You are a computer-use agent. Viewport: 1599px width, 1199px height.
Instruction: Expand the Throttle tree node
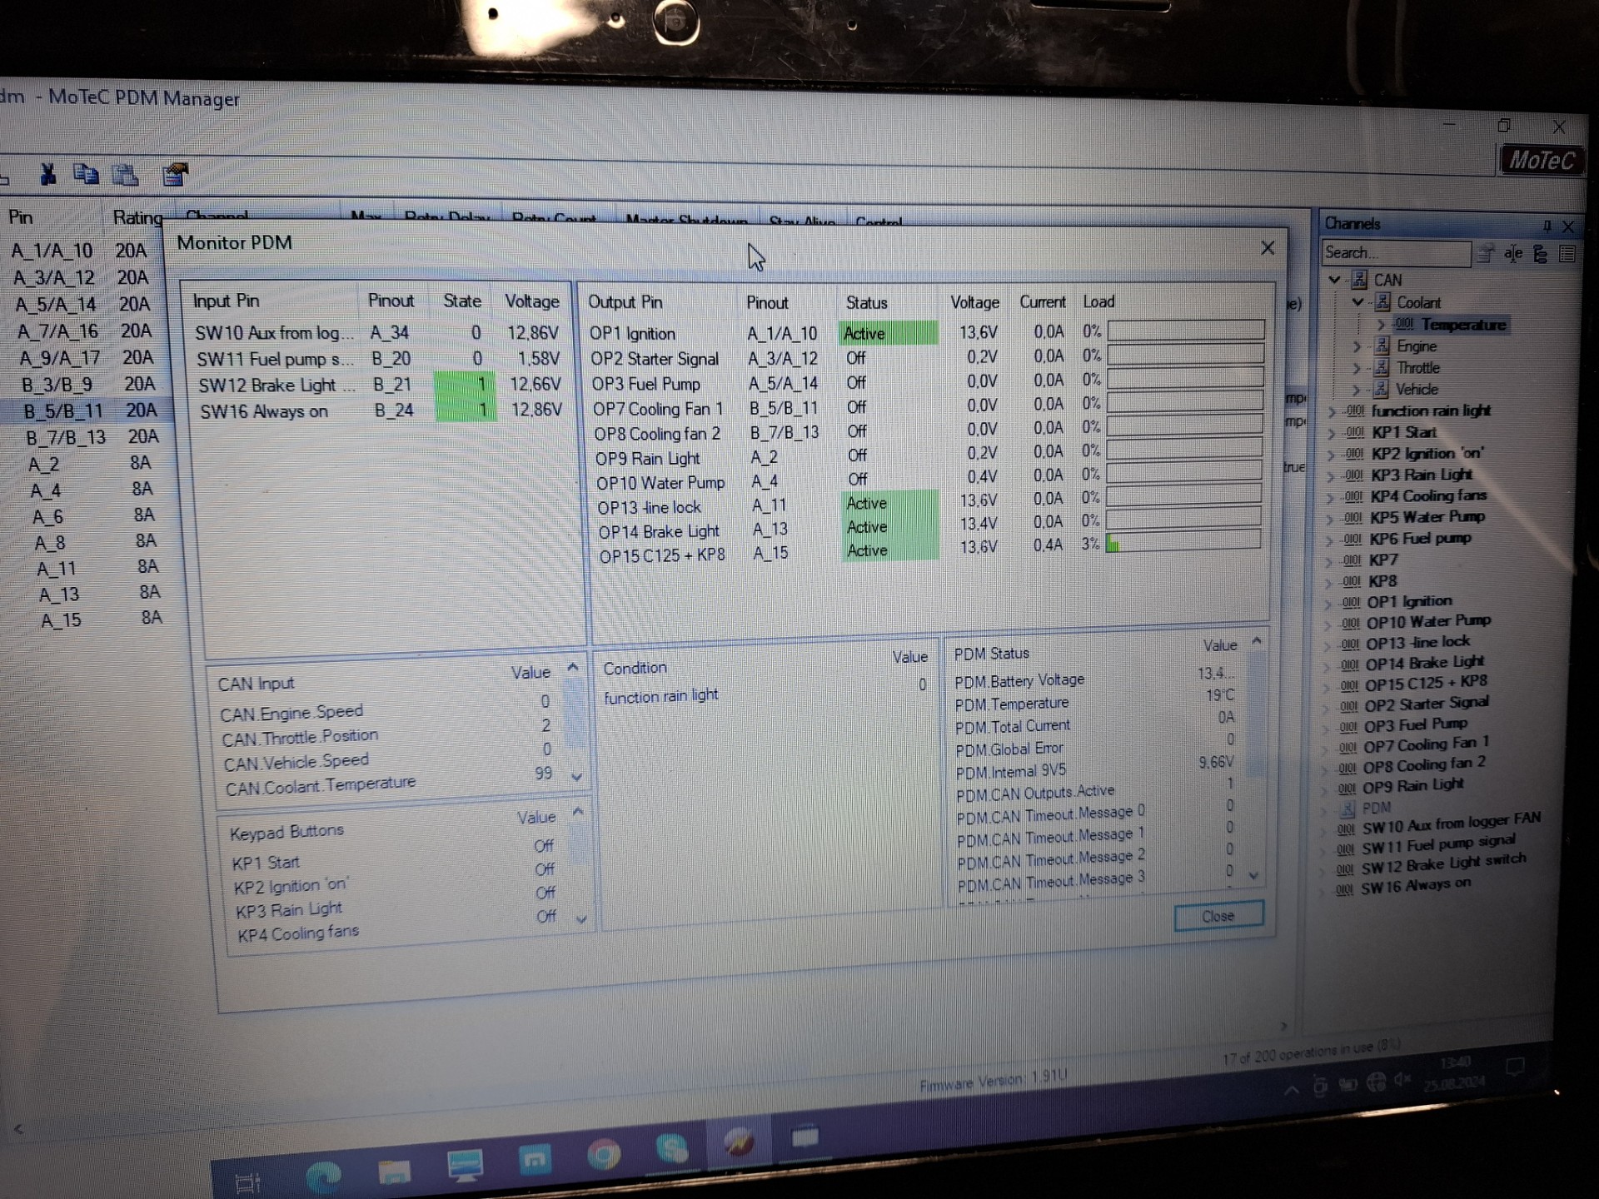[1357, 367]
